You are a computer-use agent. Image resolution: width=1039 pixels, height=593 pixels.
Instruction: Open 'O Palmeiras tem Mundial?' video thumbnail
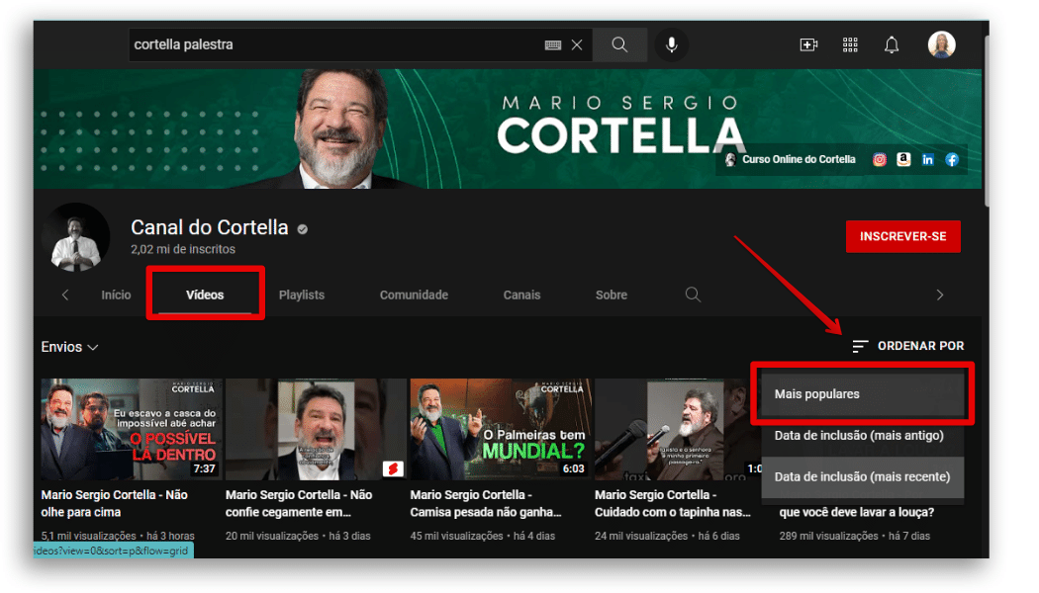501,429
